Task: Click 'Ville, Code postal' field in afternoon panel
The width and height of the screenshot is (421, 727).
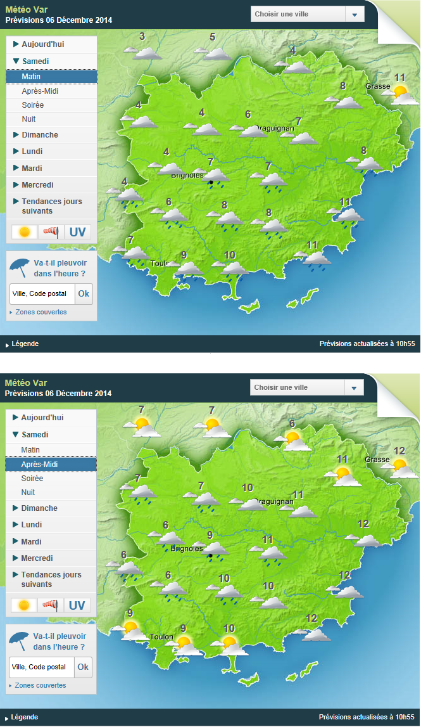Action: (42, 667)
